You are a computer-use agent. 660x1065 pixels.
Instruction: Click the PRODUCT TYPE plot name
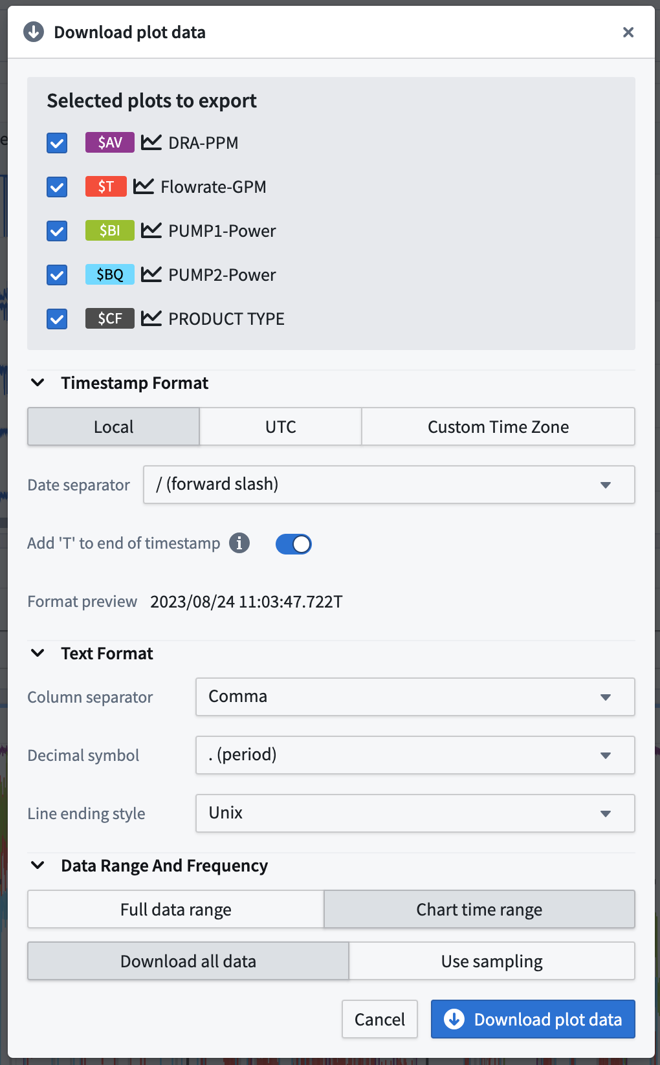tap(226, 319)
